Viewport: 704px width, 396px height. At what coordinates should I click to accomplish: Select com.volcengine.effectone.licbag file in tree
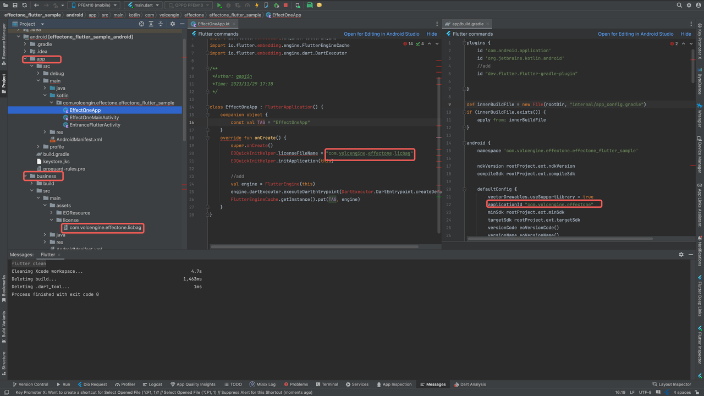(105, 227)
